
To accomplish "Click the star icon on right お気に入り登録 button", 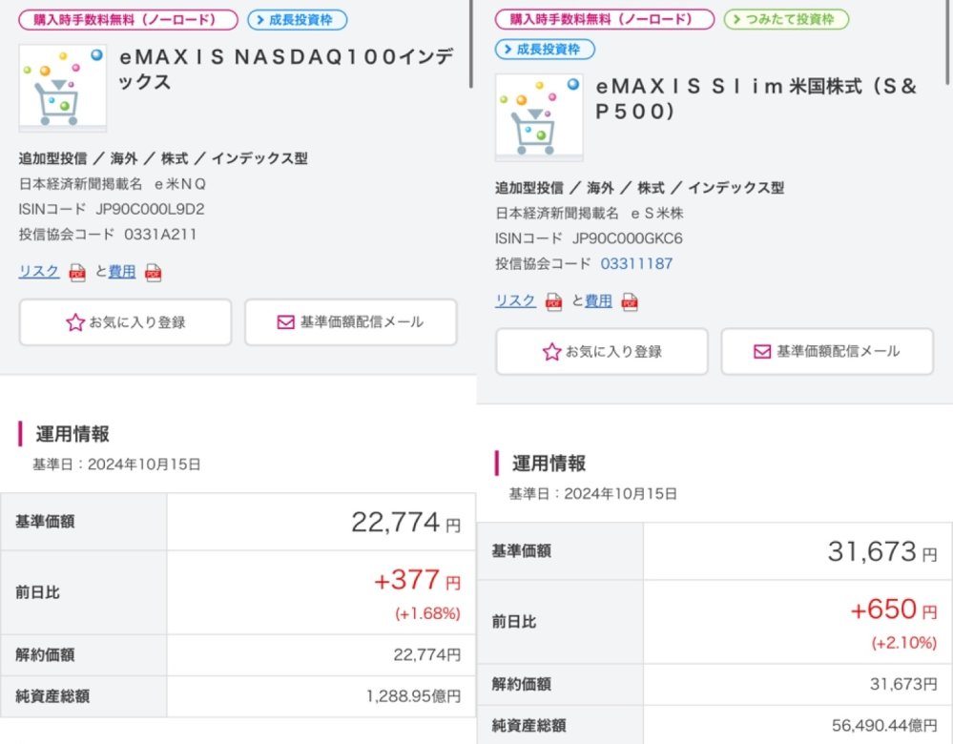I will click(551, 351).
